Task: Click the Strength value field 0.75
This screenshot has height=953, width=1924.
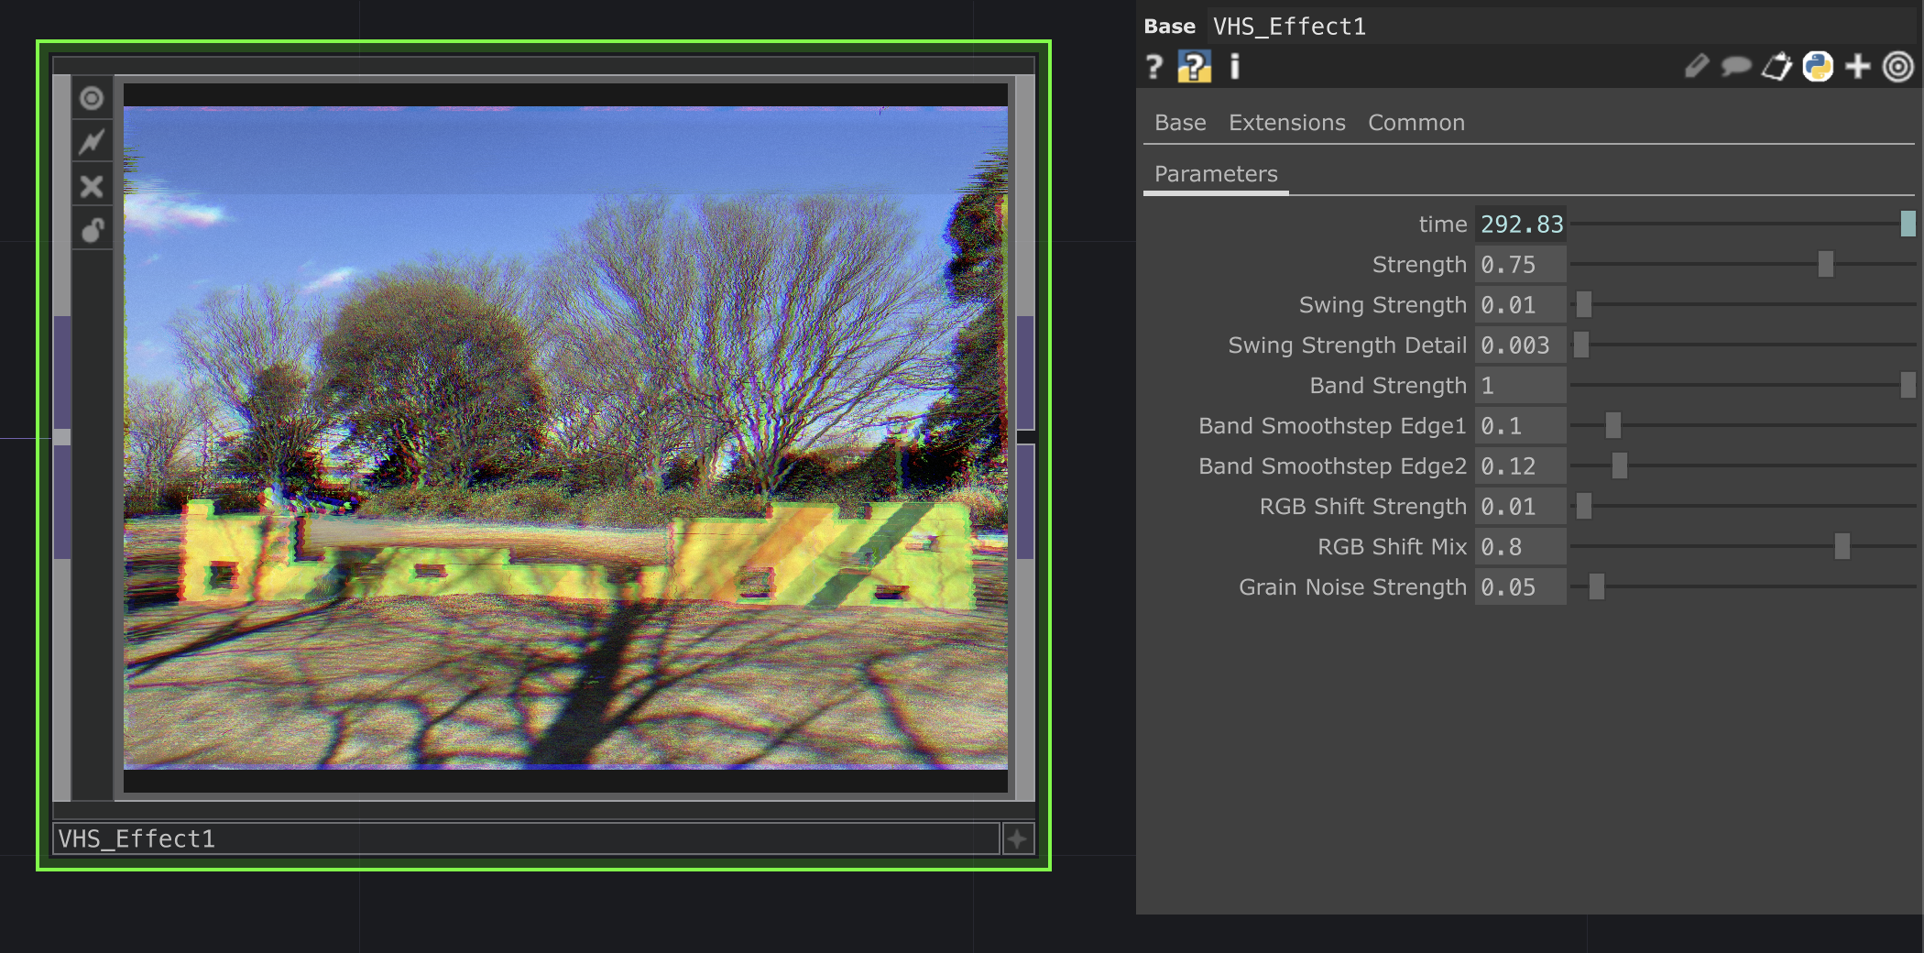Action: [x=1521, y=265]
